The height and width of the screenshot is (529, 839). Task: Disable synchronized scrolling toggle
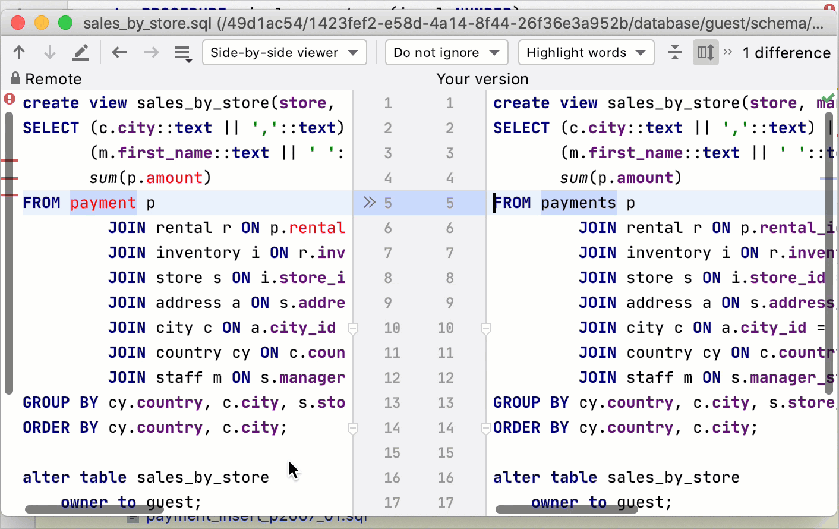pyautogui.click(x=705, y=52)
